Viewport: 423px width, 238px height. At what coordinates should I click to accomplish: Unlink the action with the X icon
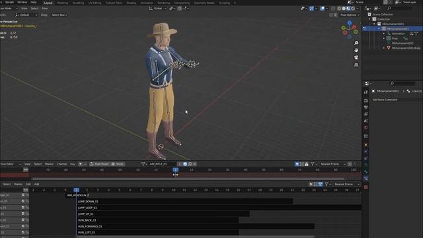pos(195,164)
